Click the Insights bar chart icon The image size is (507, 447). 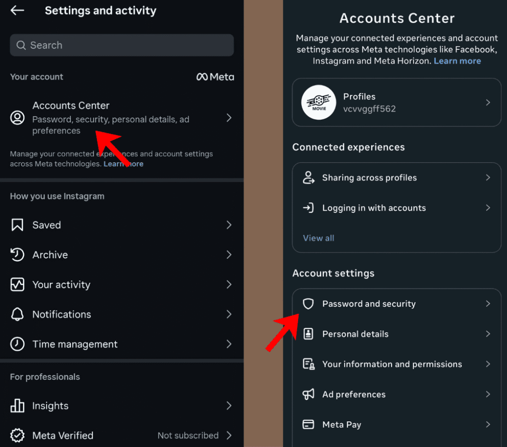point(17,406)
